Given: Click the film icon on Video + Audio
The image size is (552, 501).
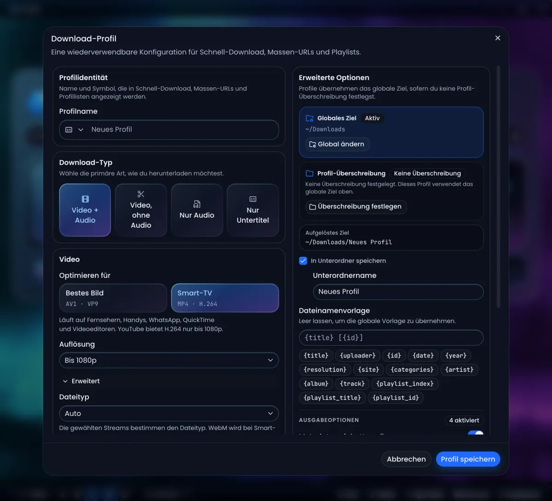Looking at the screenshot, I should click(85, 199).
